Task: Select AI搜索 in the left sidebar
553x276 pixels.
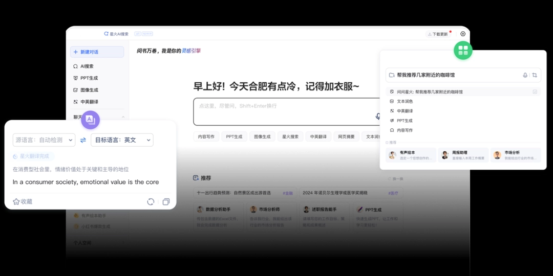Action: [87, 66]
